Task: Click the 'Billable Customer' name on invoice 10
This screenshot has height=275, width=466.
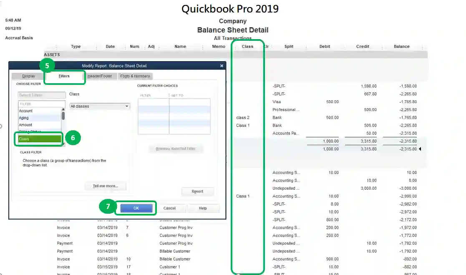Action: pyautogui.click(x=175, y=259)
